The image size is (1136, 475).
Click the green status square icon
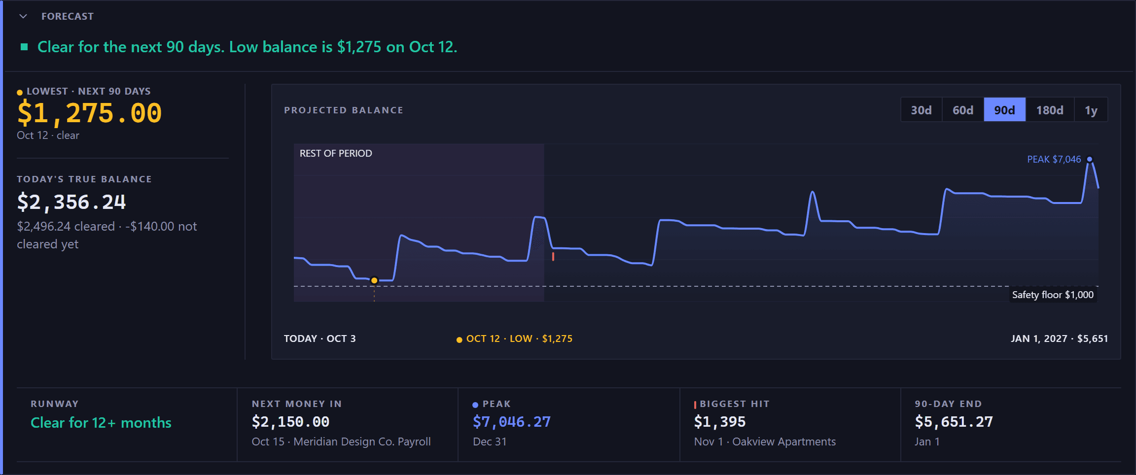pyautogui.click(x=24, y=47)
